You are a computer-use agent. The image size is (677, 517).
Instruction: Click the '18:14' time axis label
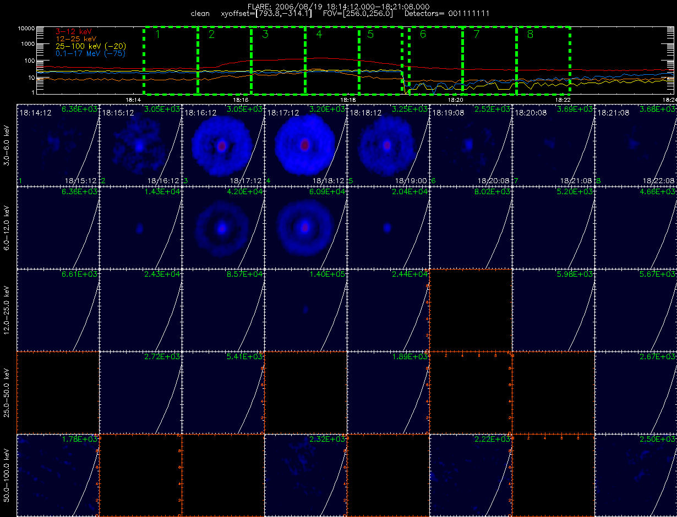134,100
